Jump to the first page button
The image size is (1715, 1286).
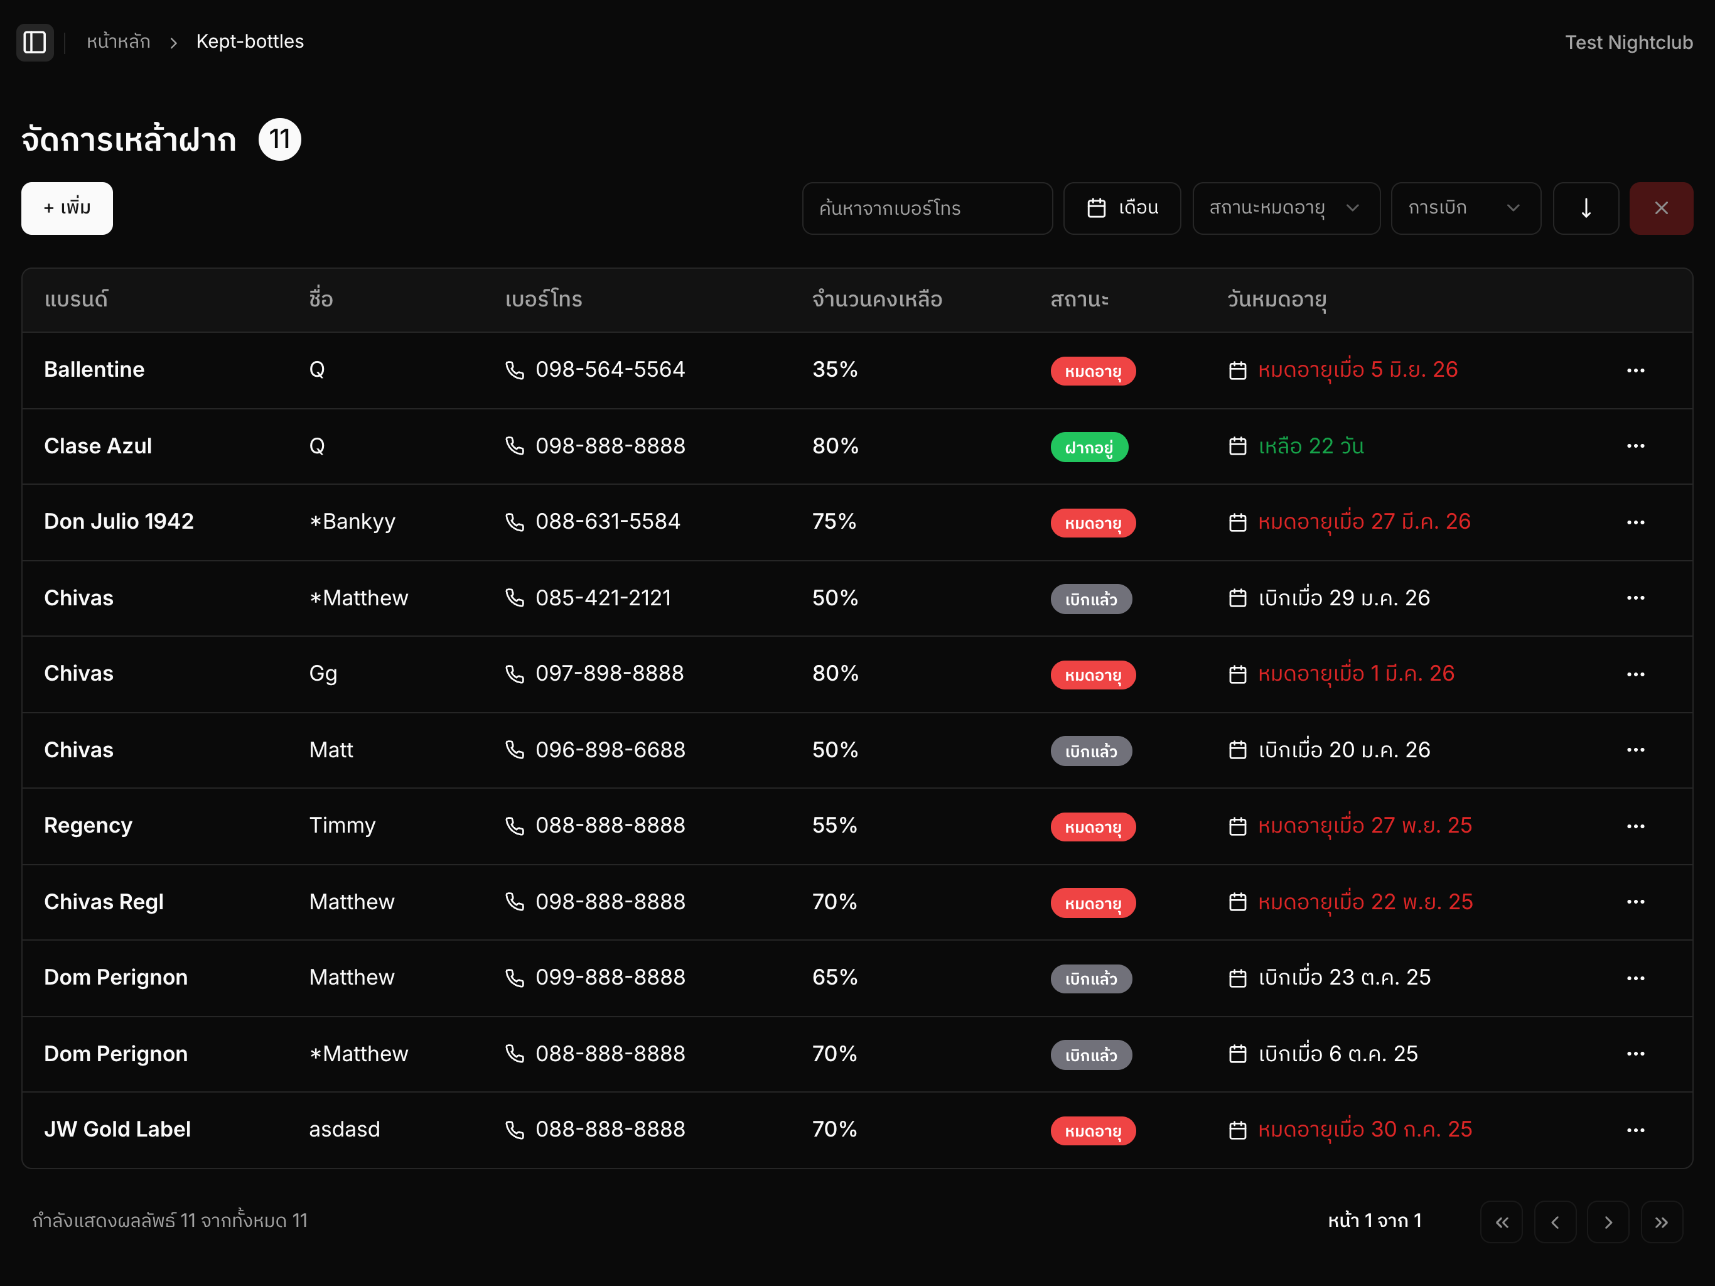click(1501, 1221)
